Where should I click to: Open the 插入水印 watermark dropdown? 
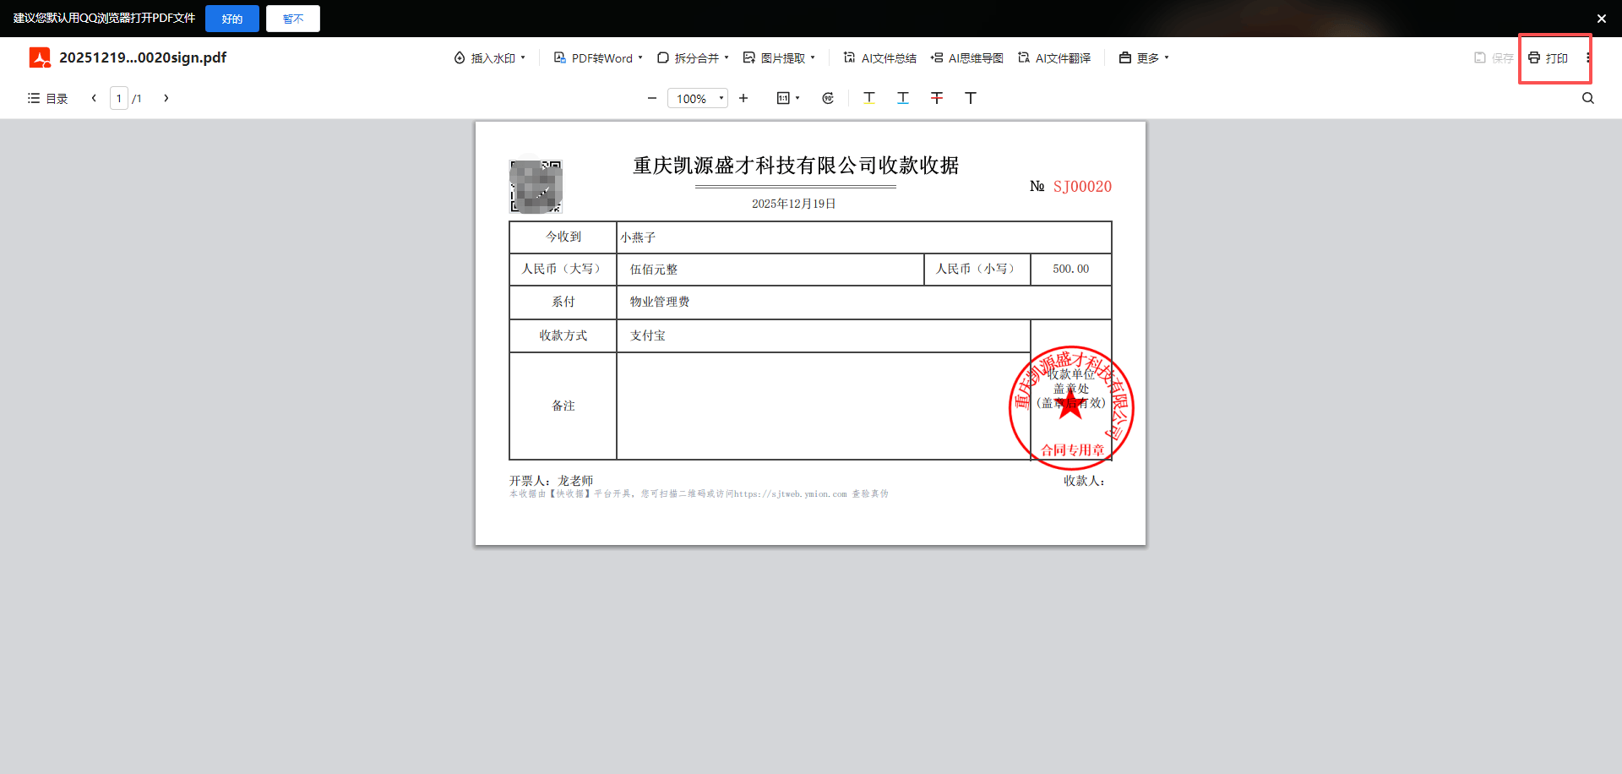pos(489,58)
